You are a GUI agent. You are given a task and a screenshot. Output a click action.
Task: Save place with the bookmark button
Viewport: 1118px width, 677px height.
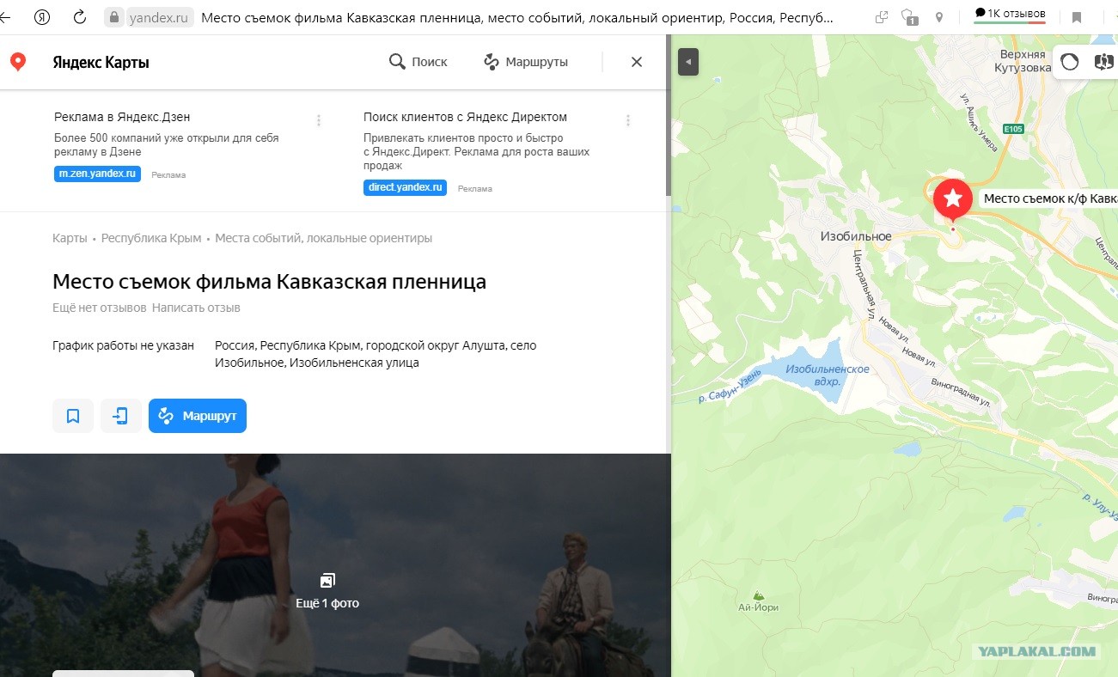tap(73, 417)
